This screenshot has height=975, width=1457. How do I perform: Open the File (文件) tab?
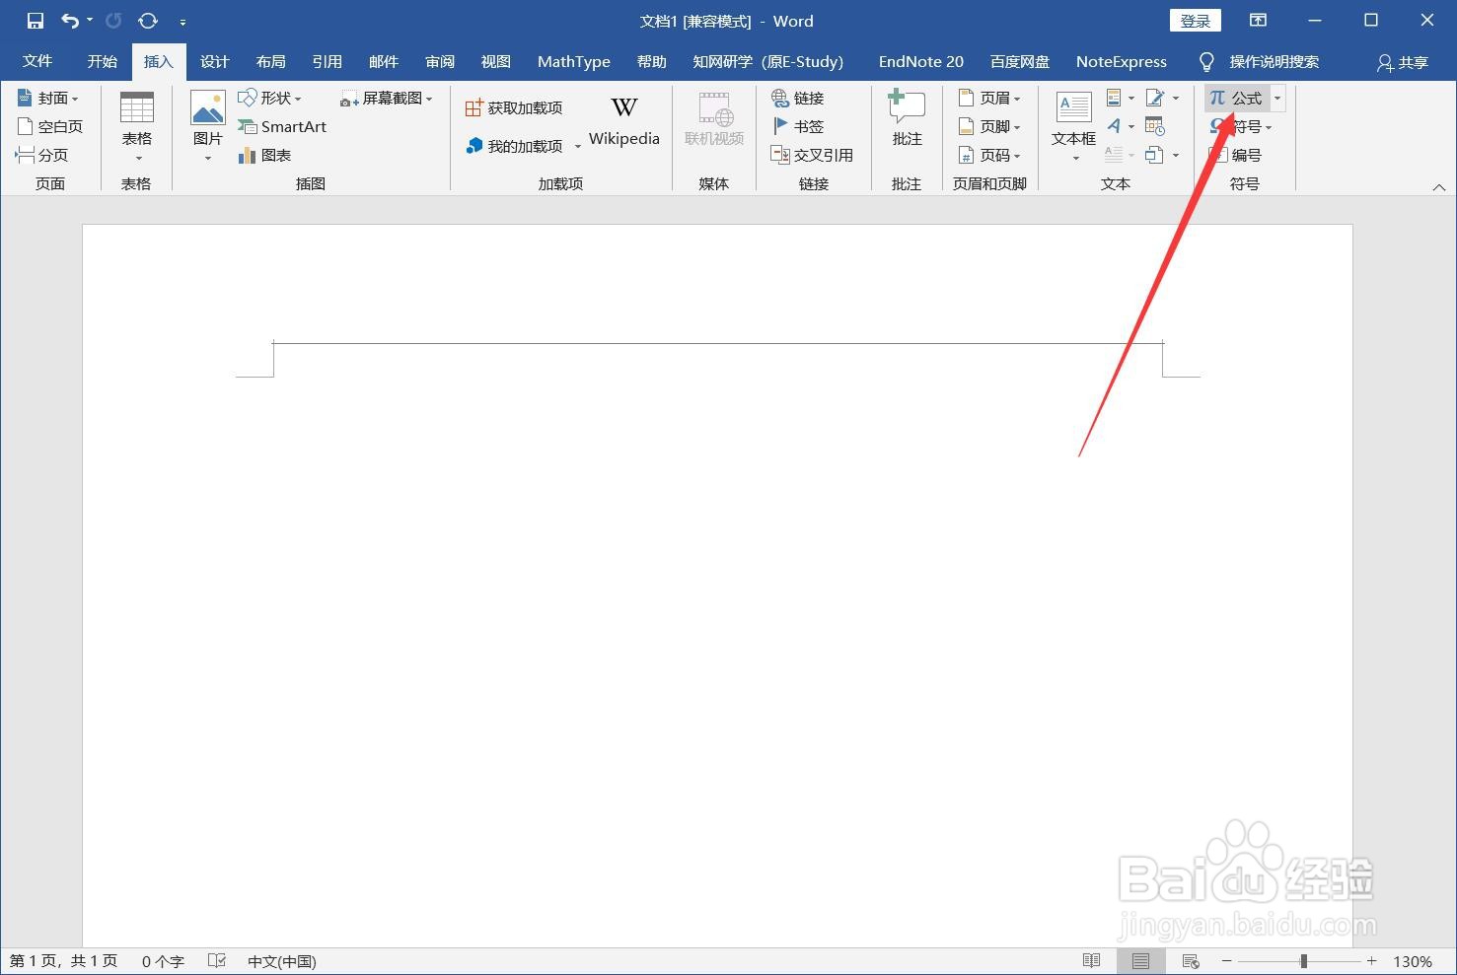(x=37, y=61)
